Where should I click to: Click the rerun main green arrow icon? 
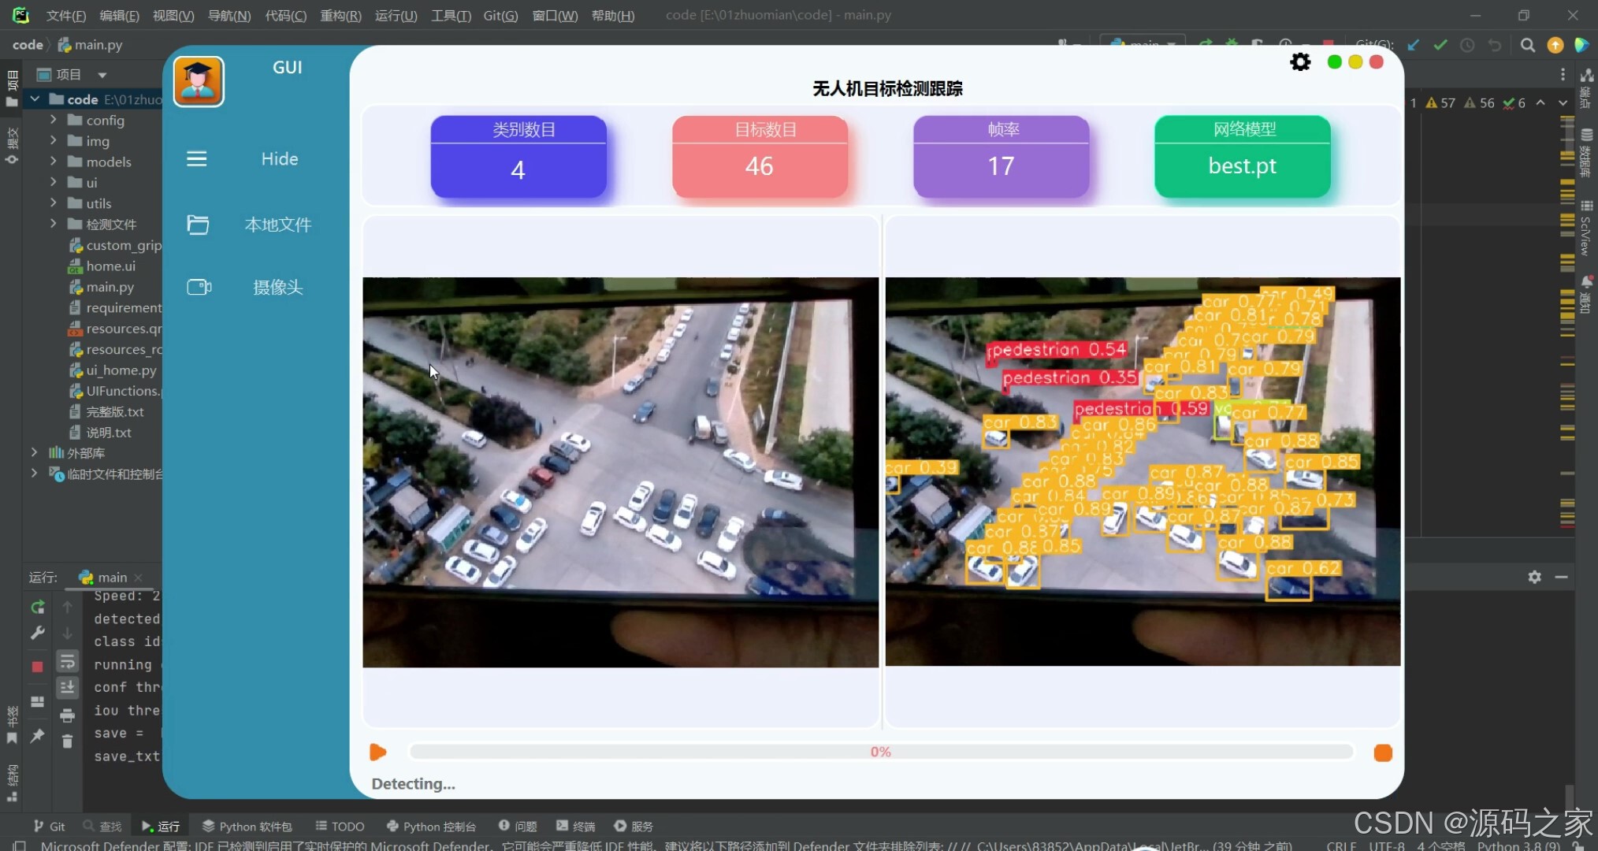tap(37, 608)
